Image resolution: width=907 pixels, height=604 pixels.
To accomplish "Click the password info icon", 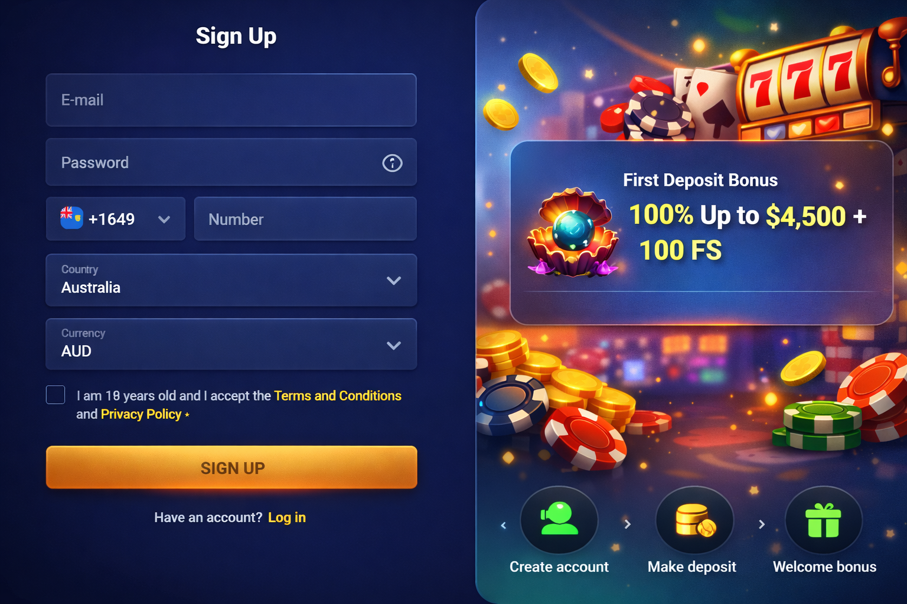I will 392,163.
